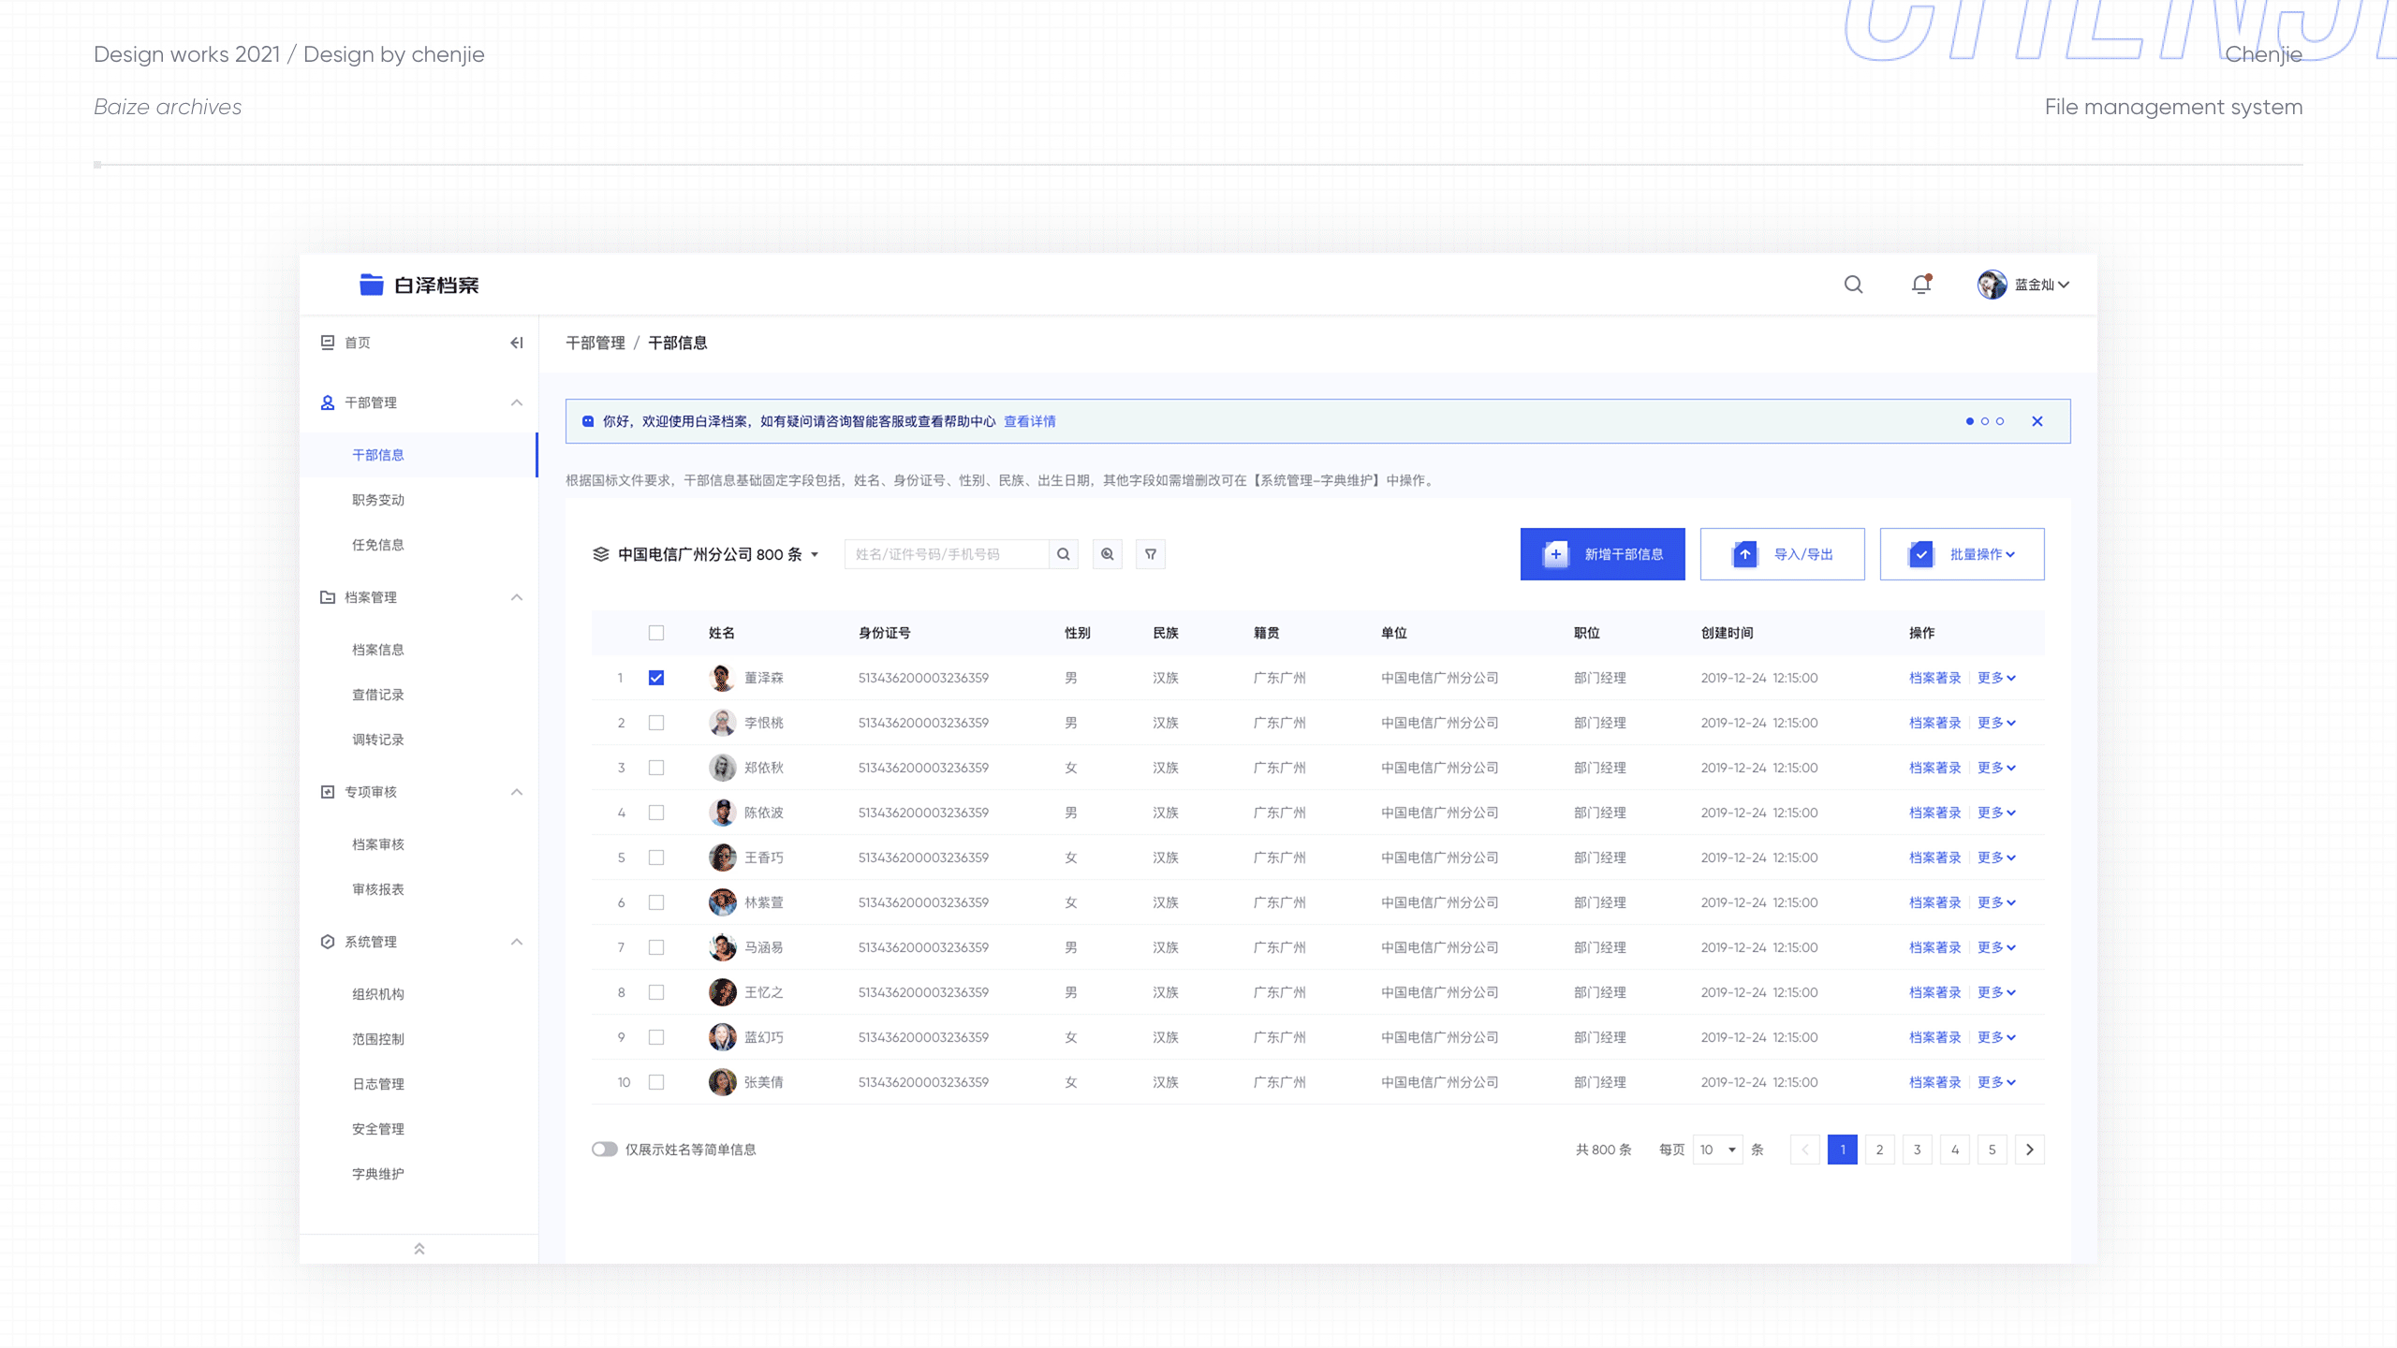Open the per-page count dropdown showing 10

coord(1717,1149)
